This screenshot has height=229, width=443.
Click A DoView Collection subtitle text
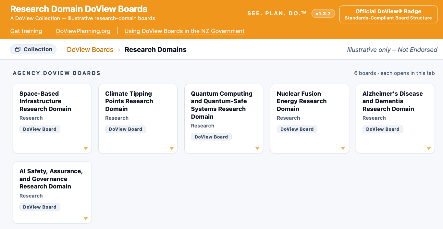point(83,18)
